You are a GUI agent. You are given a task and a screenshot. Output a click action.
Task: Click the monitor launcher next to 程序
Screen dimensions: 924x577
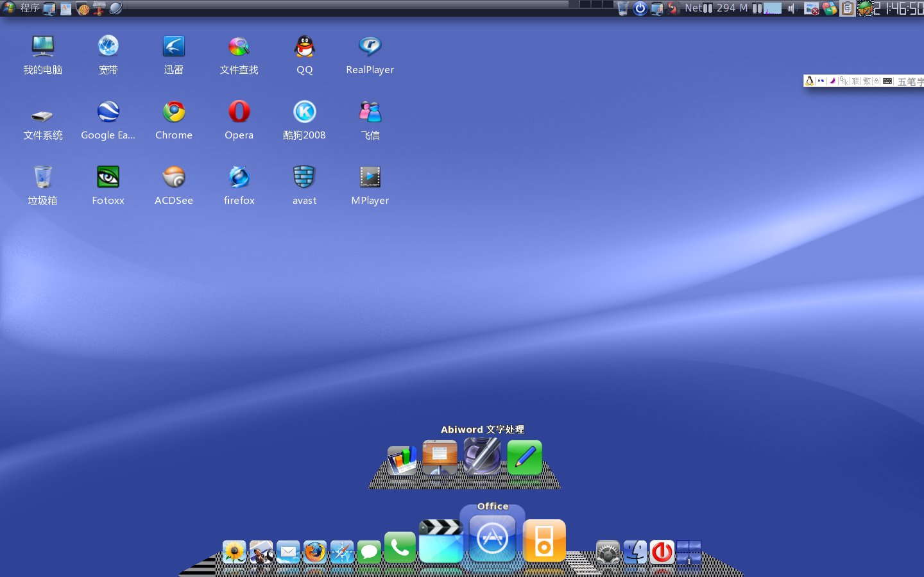pos(49,8)
